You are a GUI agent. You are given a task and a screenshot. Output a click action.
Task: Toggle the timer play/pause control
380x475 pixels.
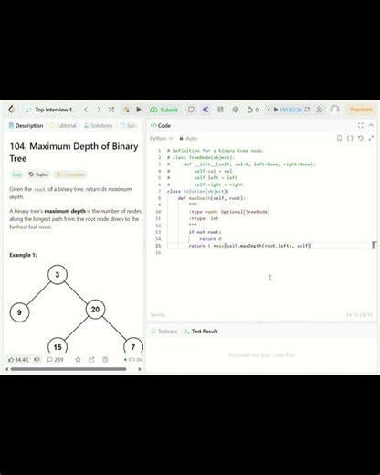[x=276, y=110]
